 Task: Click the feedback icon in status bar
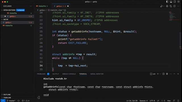(x=174, y=101)
